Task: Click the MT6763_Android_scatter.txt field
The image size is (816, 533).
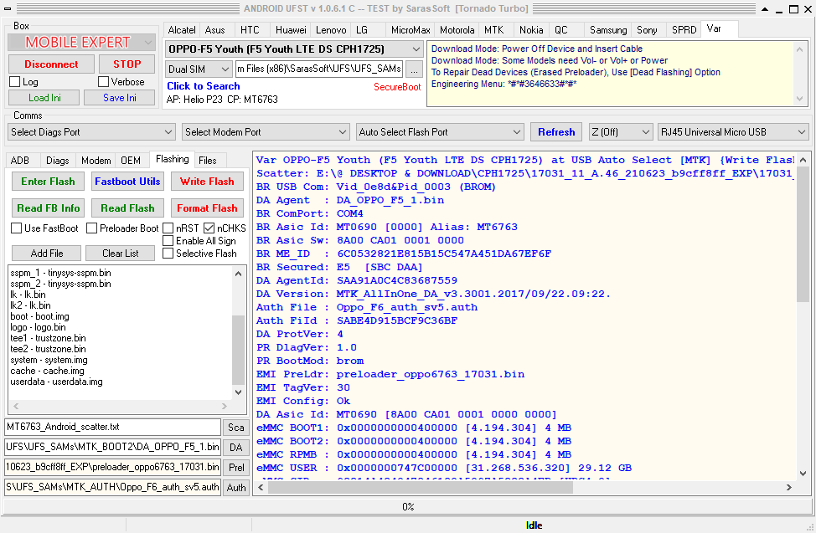Action: tap(113, 427)
